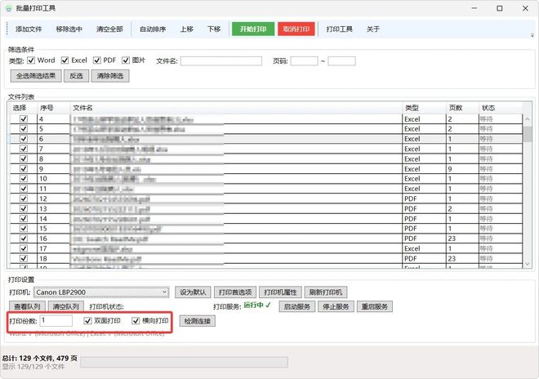Viewport: 539px width, 379px height.
Task: Click the page range start field
Action: coord(305,61)
